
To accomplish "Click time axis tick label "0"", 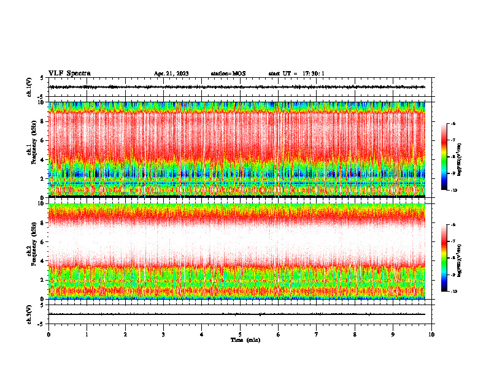I will [x=48, y=335].
